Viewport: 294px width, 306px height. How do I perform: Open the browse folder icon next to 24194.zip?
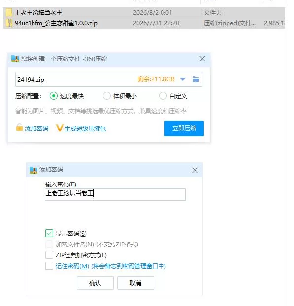196,79
